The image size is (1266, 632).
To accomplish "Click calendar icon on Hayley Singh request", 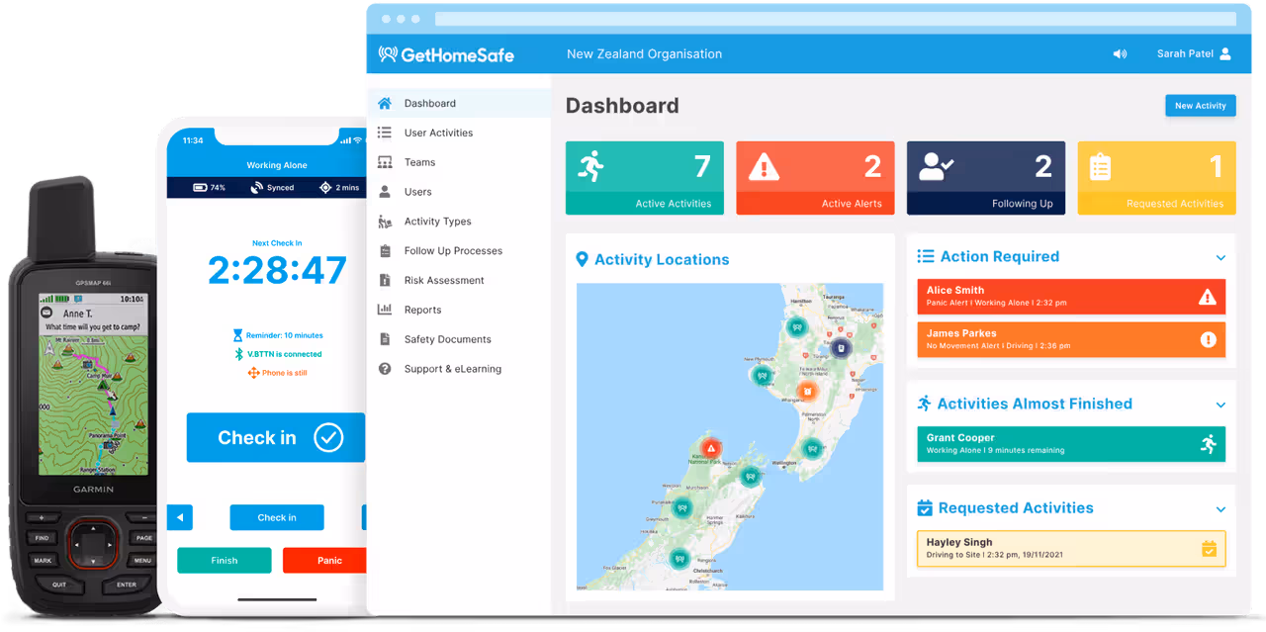I will click(x=1208, y=548).
